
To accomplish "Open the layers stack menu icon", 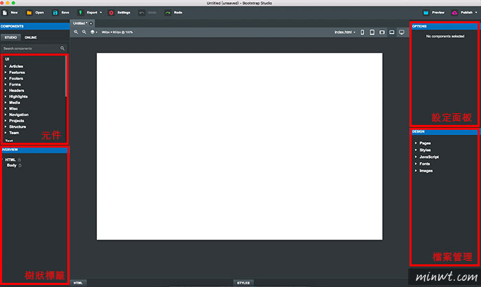I will point(92,32).
